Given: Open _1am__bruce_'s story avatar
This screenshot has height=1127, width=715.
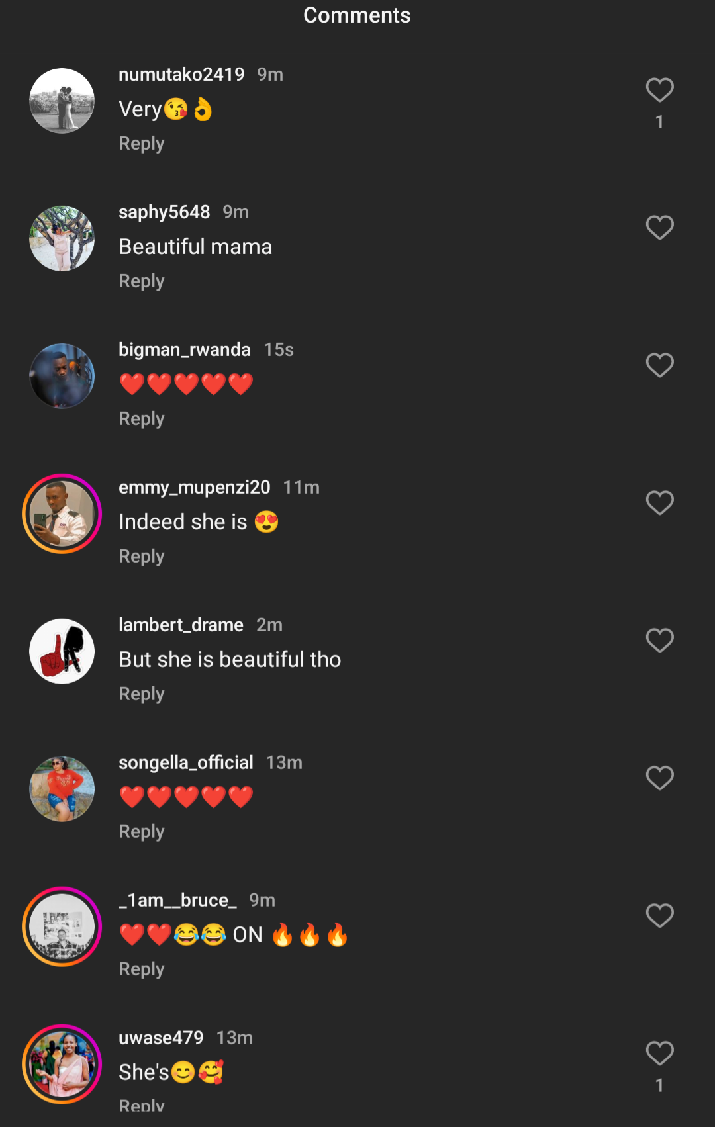Looking at the screenshot, I should tap(62, 926).
